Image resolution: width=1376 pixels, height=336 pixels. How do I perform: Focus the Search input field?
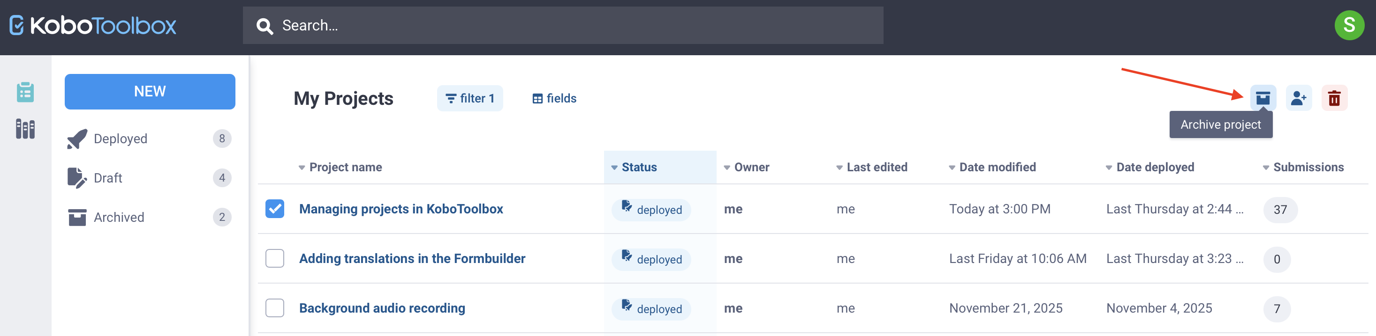(x=577, y=26)
